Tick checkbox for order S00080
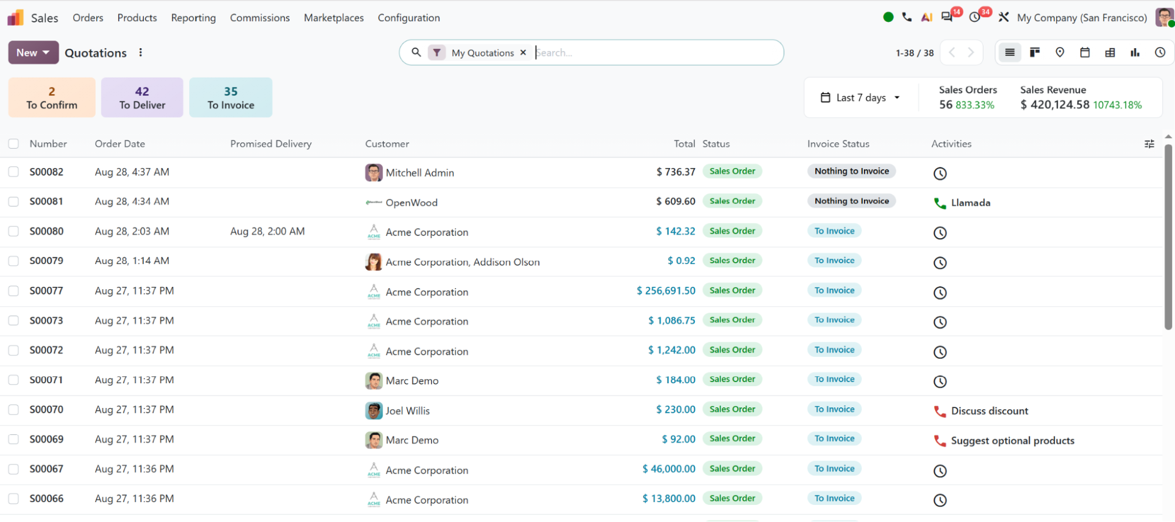This screenshot has height=522, width=1175. tap(14, 231)
